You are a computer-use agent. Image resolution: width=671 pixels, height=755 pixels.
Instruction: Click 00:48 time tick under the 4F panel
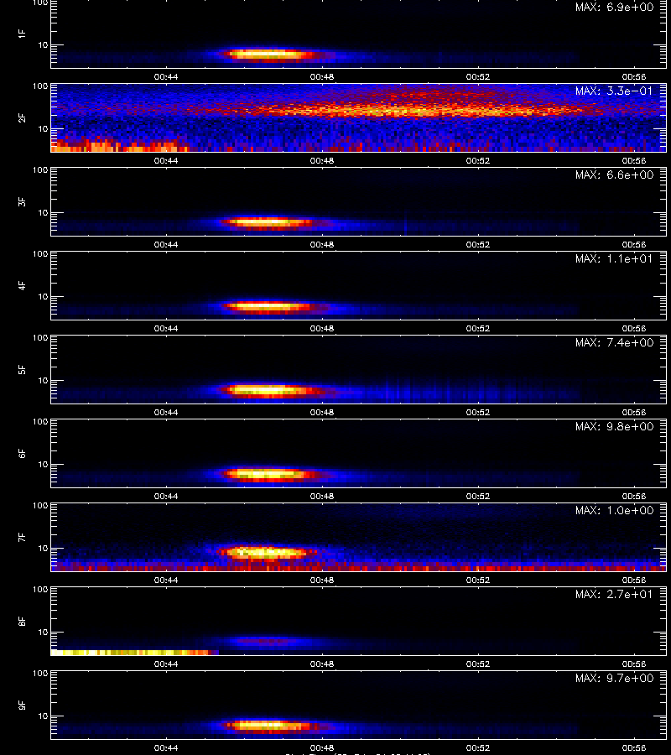(322, 328)
